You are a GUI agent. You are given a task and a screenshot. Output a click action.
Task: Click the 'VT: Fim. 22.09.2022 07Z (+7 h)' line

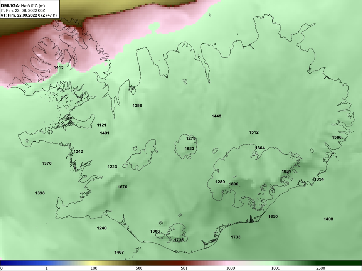click(28, 15)
